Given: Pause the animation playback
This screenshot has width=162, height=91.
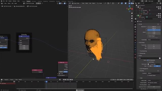Looking at the screenshot, I should click(68, 80).
